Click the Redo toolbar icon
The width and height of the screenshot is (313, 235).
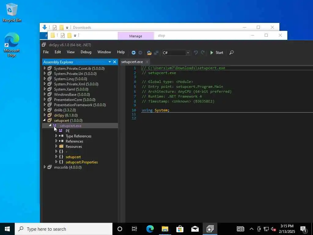click(x=203, y=52)
